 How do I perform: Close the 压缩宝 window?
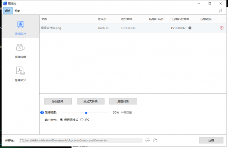pos(220,3)
